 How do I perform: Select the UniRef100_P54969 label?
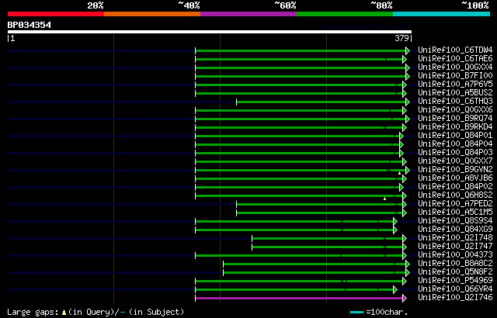tap(455, 281)
